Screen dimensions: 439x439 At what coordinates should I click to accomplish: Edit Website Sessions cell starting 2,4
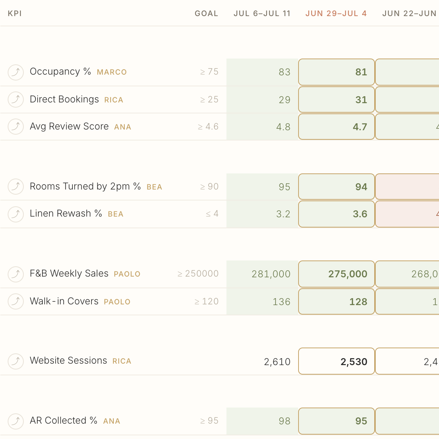[x=407, y=361]
